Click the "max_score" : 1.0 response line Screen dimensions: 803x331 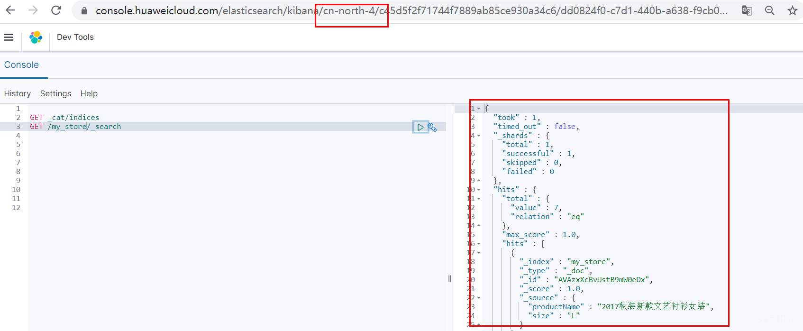[540, 235]
